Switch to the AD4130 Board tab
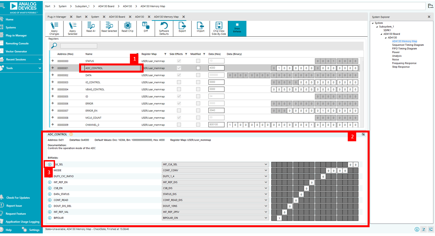The width and height of the screenshot is (435, 236). [117, 17]
